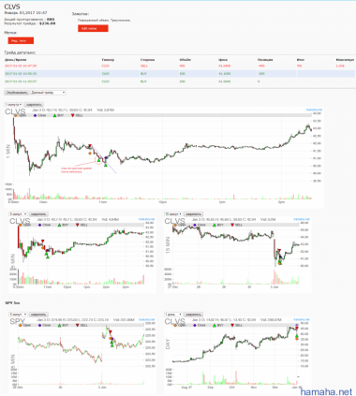Screen dimensions: 356x396
Task: Click the BUY legend triangle in the 1-minute CLVS chart
Action: coord(54,115)
